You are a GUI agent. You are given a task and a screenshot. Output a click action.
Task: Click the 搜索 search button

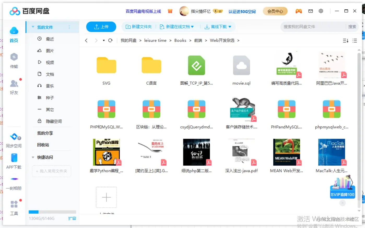coord(352,27)
